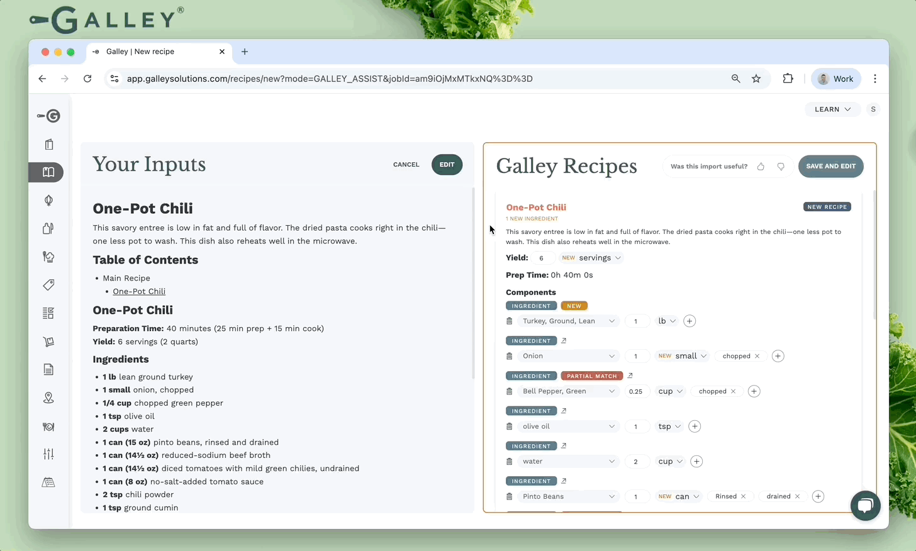Image resolution: width=916 pixels, height=551 pixels.
Task: Open the document icon in left sidebar
Action: (48, 369)
